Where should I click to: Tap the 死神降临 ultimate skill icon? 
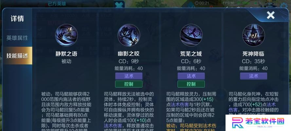point(253,35)
